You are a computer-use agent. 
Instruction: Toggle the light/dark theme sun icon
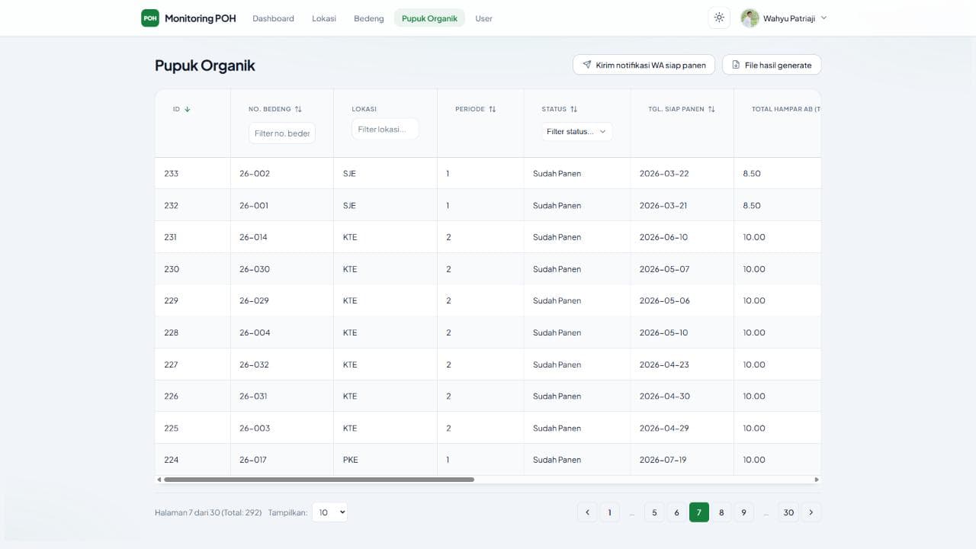click(719, 18)
